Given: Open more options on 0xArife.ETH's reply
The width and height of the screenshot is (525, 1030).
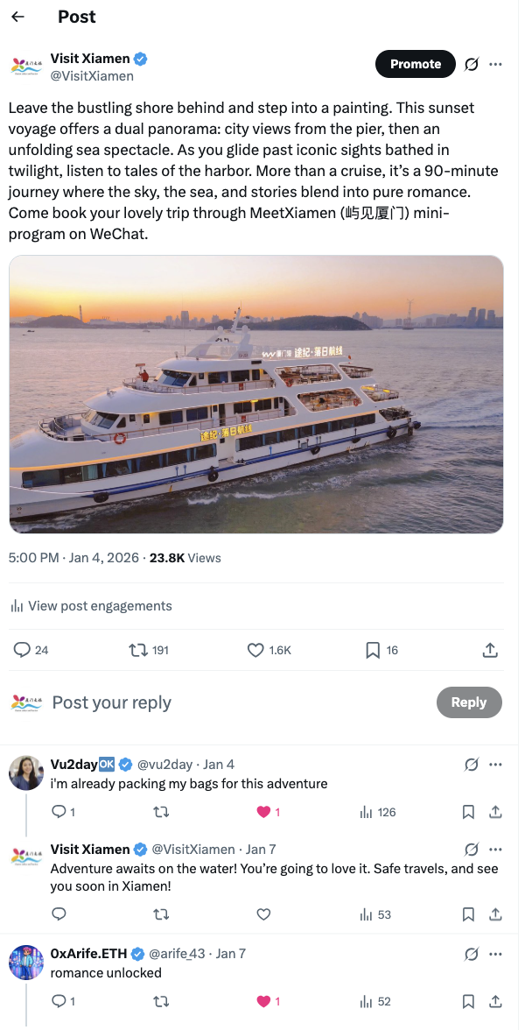Looking at the screenshot, I should 496,954.
